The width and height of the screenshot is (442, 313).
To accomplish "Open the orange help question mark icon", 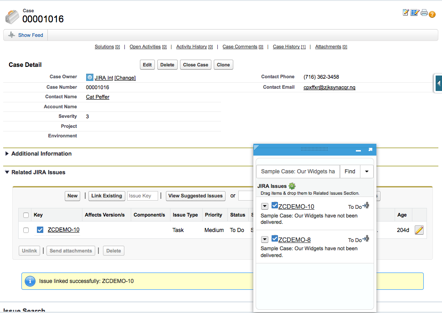I will 432,15.
